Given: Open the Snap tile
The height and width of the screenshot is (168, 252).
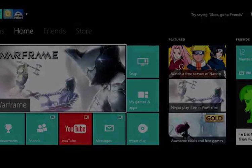Looking at the screenshot, I should point(143,62).
